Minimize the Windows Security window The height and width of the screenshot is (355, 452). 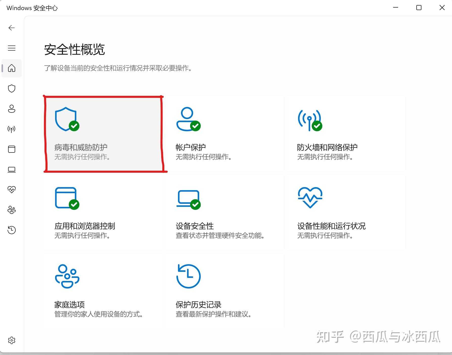click(x=396, y=8)
